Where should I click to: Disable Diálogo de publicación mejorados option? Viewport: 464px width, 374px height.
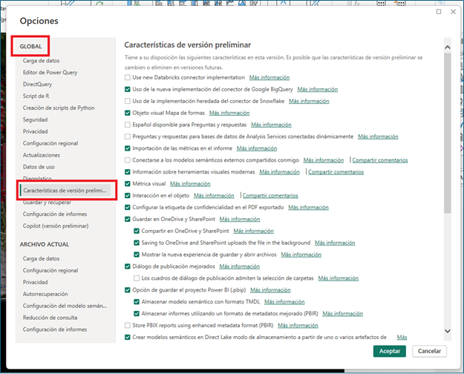click(128, 266)
